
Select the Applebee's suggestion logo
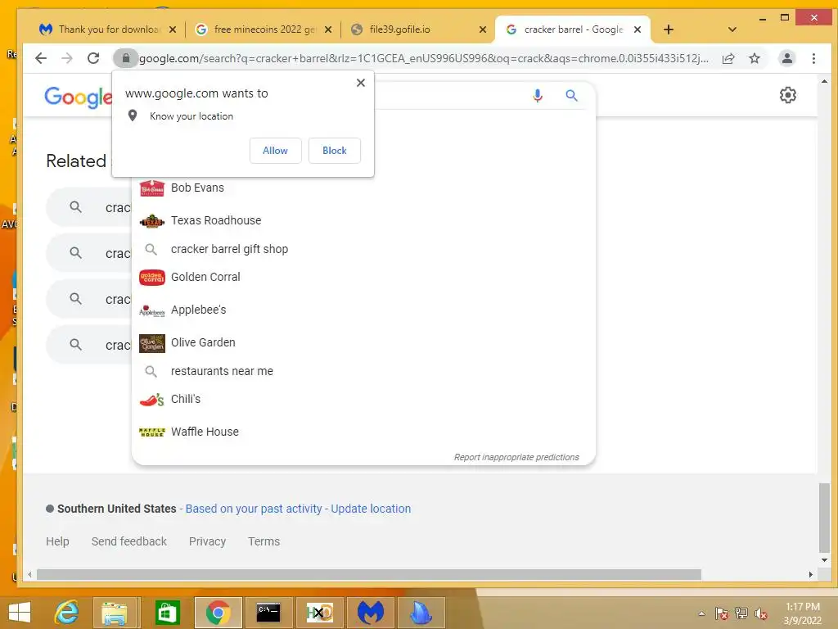click(152, 310)
